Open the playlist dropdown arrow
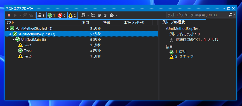242x106 pixels. (x=88, y=15)
